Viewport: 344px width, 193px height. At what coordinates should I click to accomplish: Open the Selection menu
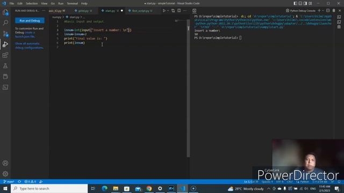coord(32,4)
